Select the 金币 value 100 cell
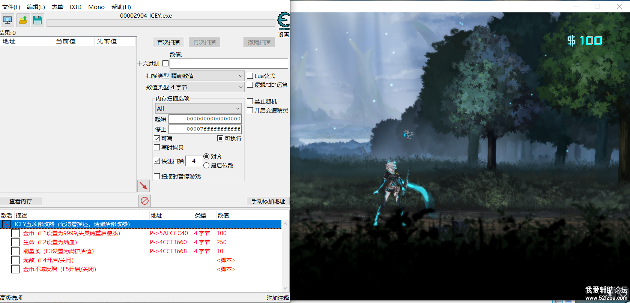This screenshot has width=630, height=303. pyautogui.click(x=221, y=233)
